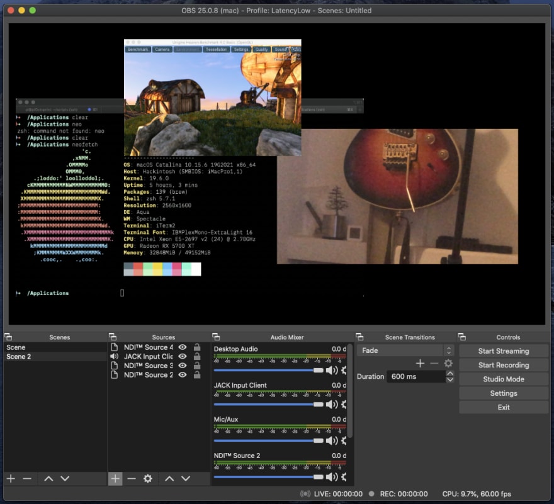Mute Desktop Audio speaker icon
Screen dimensions: 554x504
coord(331,370)
